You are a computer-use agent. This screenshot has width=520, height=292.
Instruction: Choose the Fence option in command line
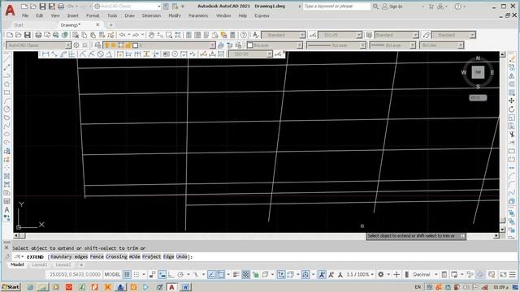point(97,256)
